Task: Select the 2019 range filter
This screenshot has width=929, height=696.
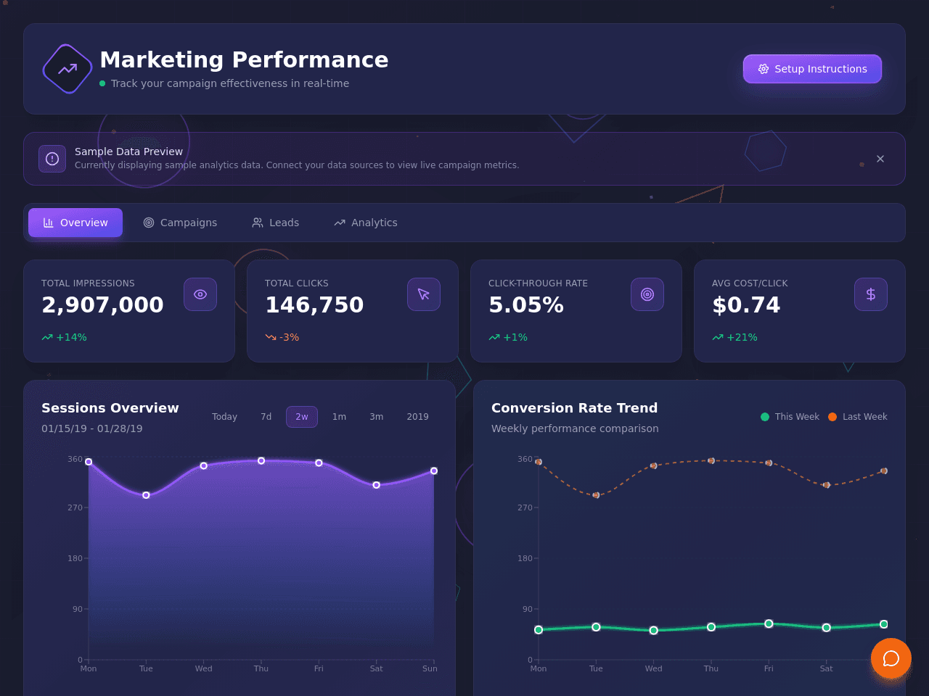Action: pos(417,417)
